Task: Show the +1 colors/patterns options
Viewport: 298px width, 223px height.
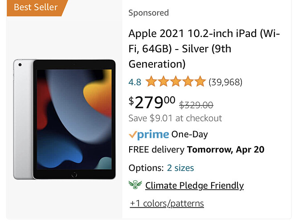Action: [167, 203]
